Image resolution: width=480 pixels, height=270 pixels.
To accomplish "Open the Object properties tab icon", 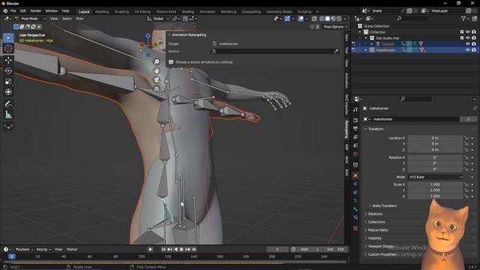I will 355,175.
